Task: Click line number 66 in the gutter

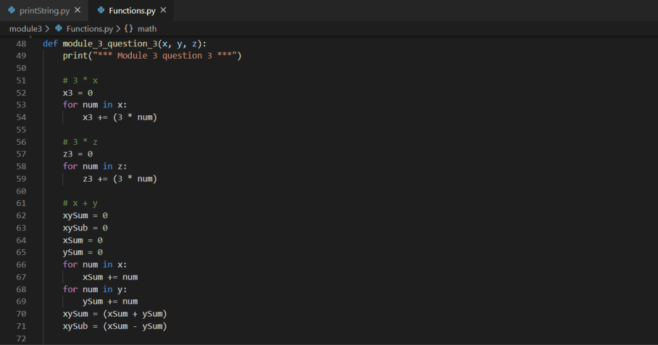Action: tap(21, 265)
